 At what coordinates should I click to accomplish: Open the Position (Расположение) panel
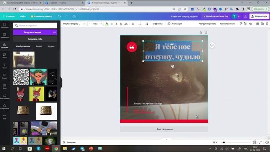click(227, 24)
